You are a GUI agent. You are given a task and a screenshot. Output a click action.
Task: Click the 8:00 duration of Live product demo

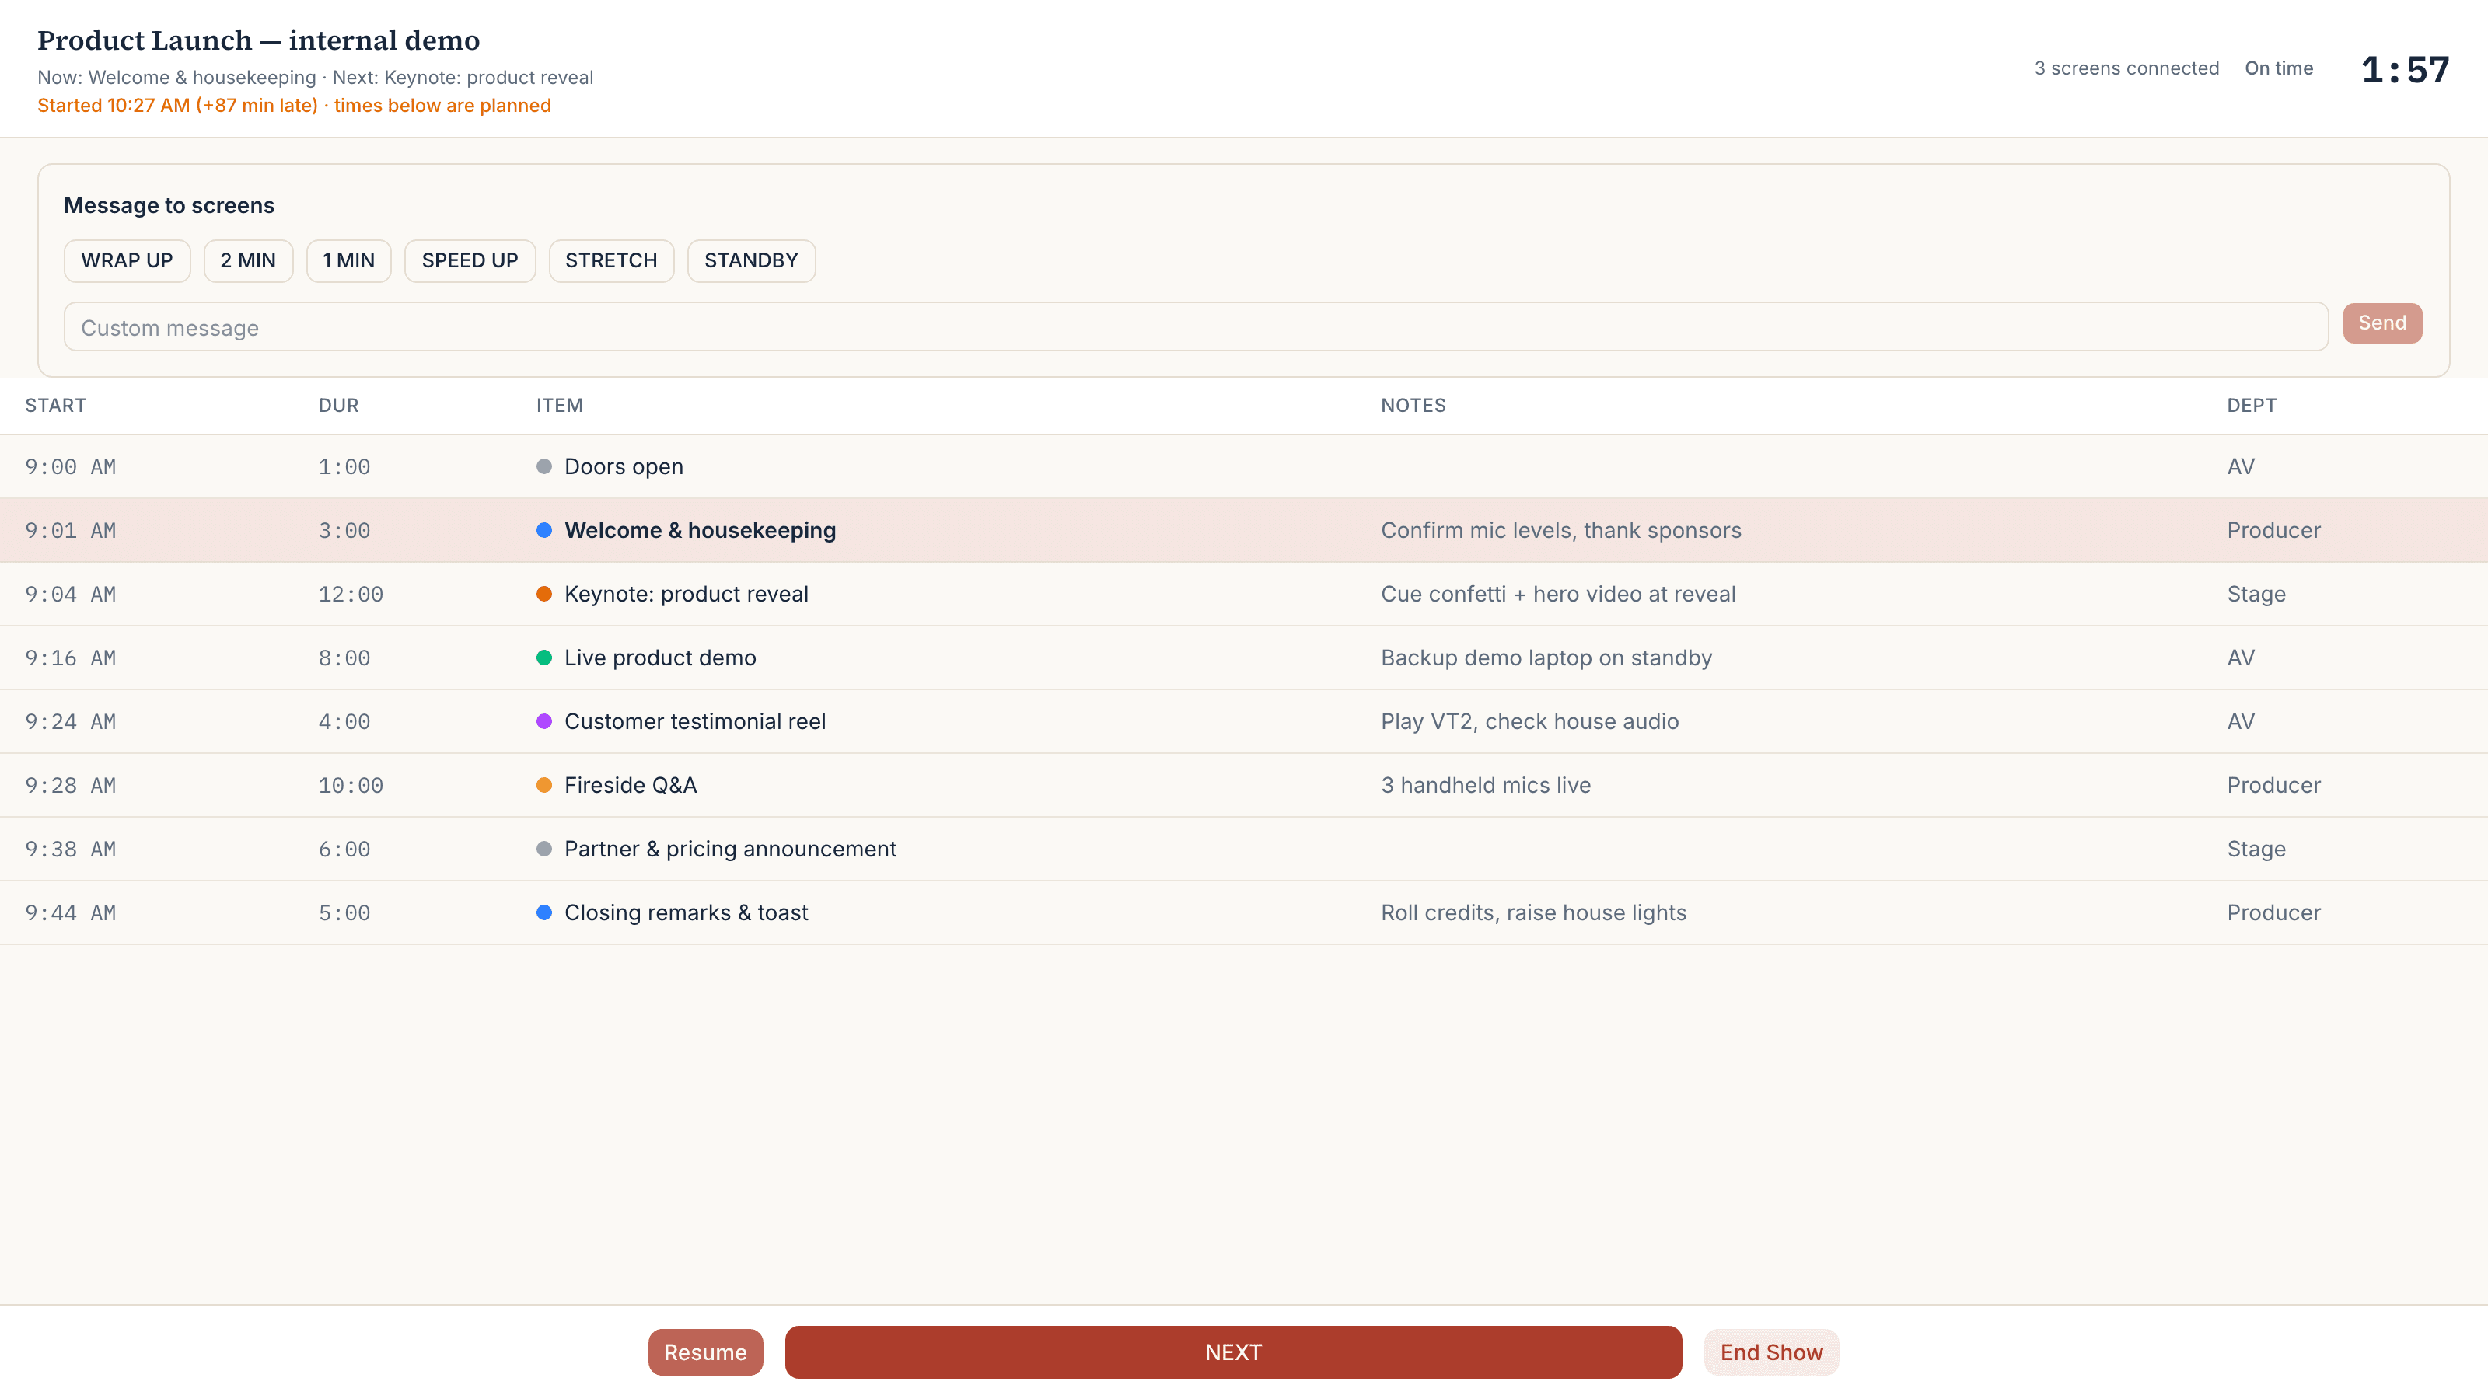(344, 658)
